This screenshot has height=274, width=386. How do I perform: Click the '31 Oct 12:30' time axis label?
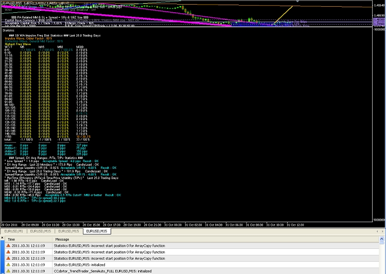[x=295, y=225]
